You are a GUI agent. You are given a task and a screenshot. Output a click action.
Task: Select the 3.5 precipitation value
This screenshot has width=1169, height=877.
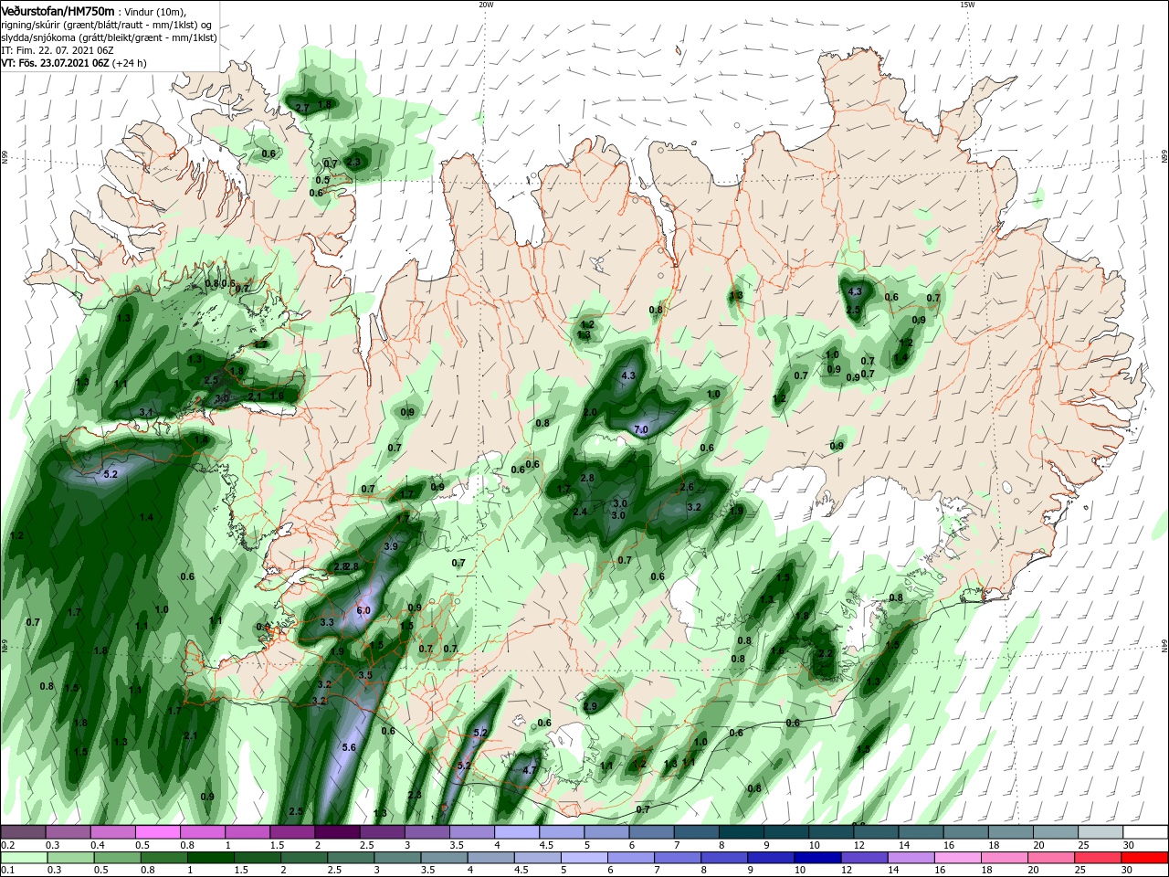[x=366, y=675]
